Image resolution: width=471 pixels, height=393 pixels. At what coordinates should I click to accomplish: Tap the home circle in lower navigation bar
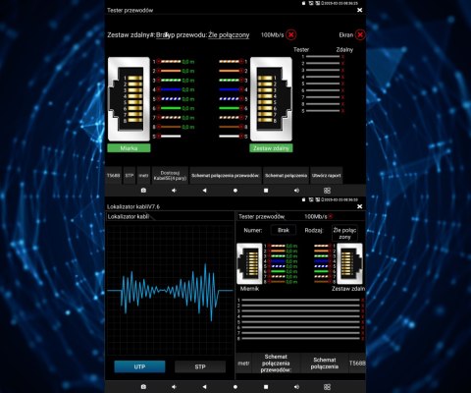[235, 387]
